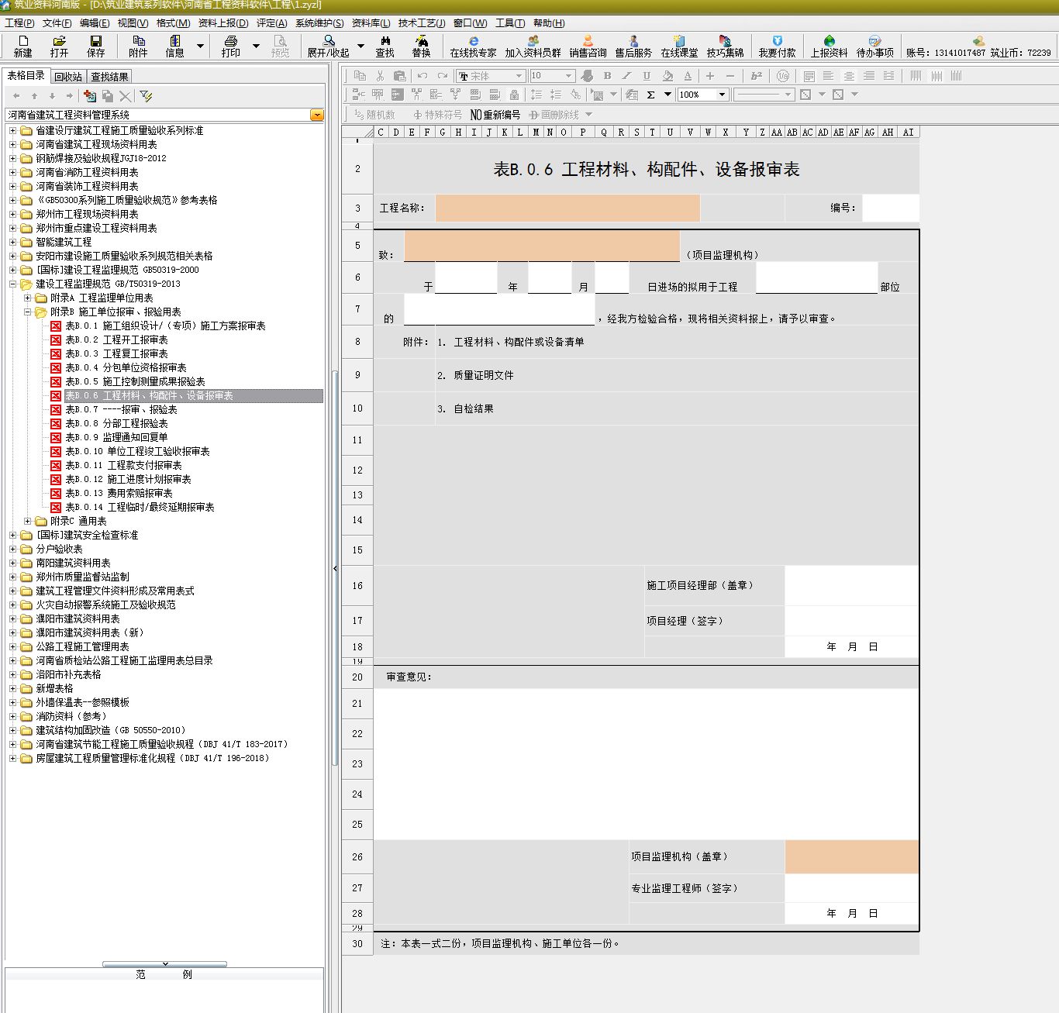This screenshot has width=1059, height=1013.
Task: Expand 附录A 工程监理单位用表 node
Action: pos(27,298)
